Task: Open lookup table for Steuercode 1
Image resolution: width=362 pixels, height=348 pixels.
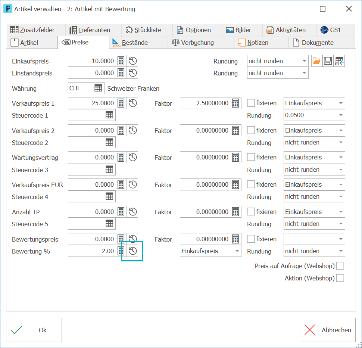Action: click(x=109, y=115)
